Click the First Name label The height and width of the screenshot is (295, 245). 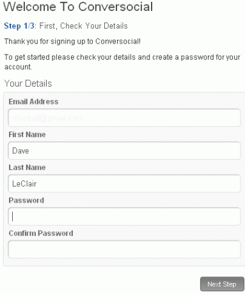tap(27, 135)
